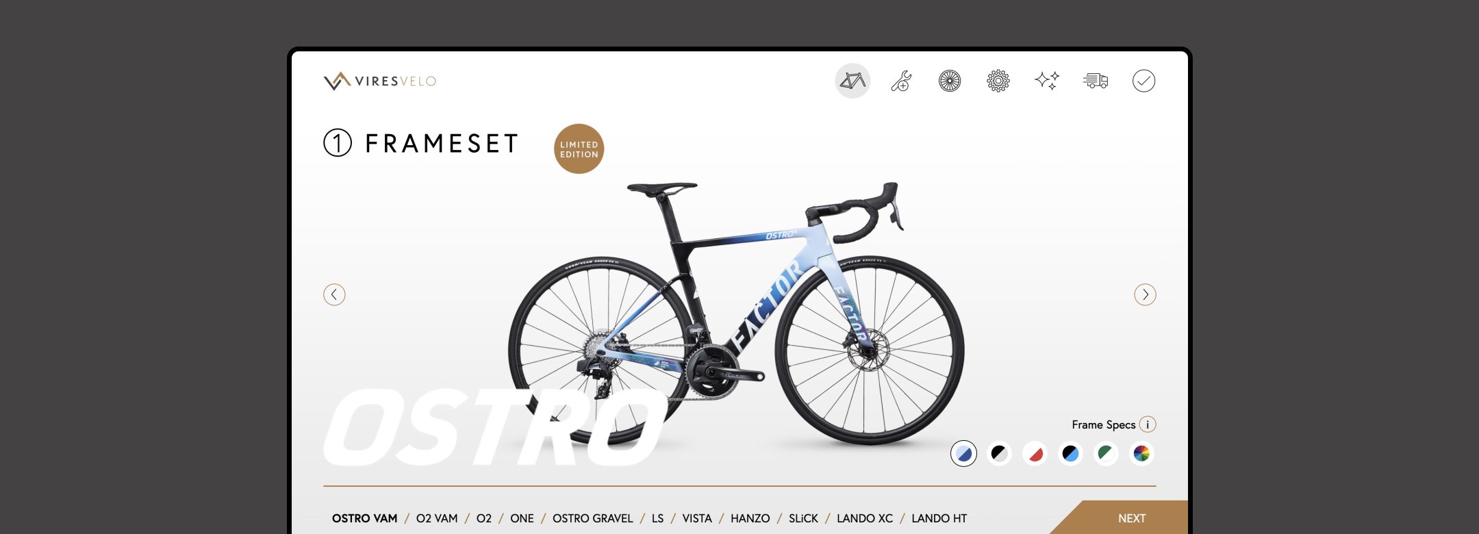Open Frame Specs info icon
Viewport: 1479px width, 534px height.
pyautogui.click(x=1148, y=424)
